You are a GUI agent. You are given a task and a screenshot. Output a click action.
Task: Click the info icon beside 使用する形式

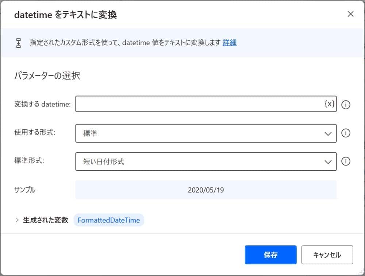(x=346, y=133)
